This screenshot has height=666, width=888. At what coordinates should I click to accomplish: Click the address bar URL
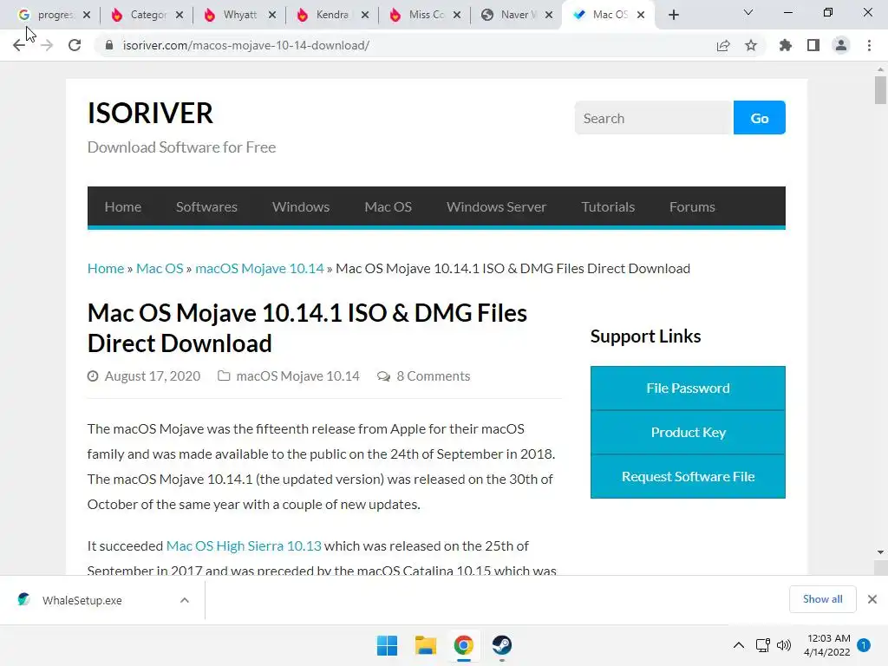[x=246, y=45]
